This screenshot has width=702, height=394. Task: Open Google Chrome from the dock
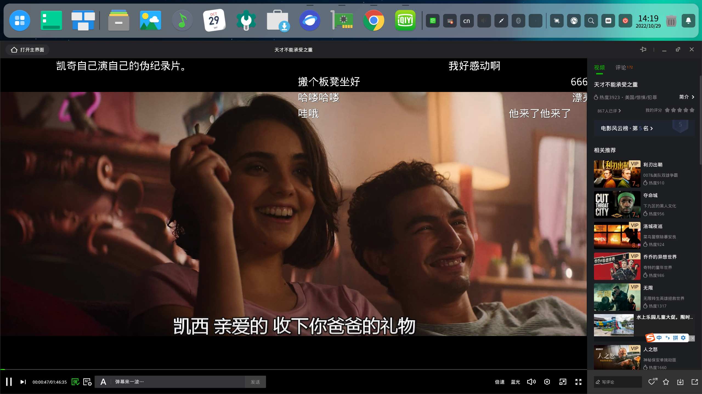[373, 21]
